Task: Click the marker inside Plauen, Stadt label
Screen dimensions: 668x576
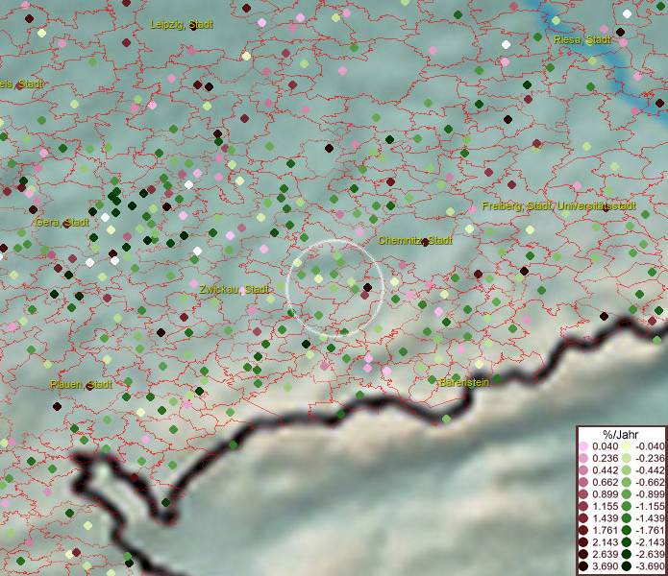Action: 90,386
